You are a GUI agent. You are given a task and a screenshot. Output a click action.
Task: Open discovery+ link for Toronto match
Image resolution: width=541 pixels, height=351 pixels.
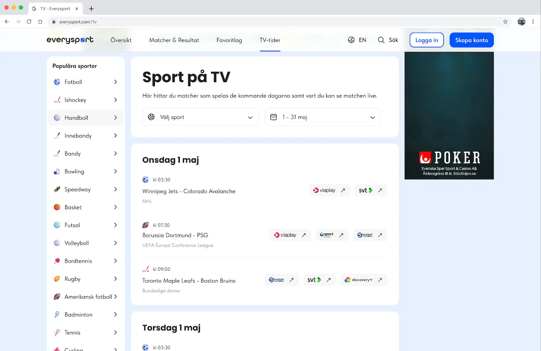coord(364,280)
